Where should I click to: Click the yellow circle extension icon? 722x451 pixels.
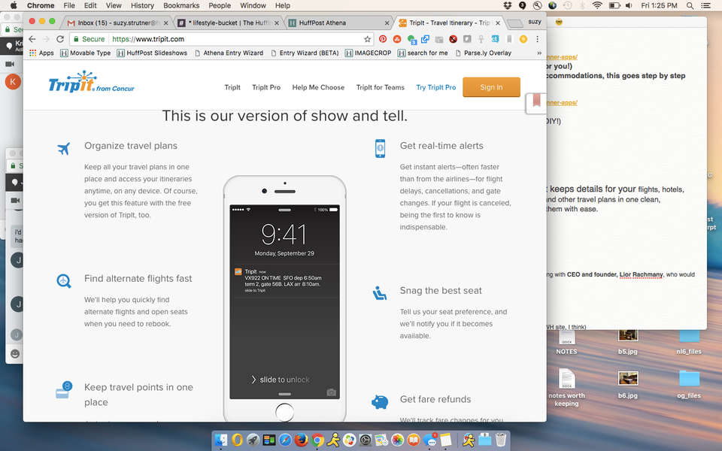[523, 39]
